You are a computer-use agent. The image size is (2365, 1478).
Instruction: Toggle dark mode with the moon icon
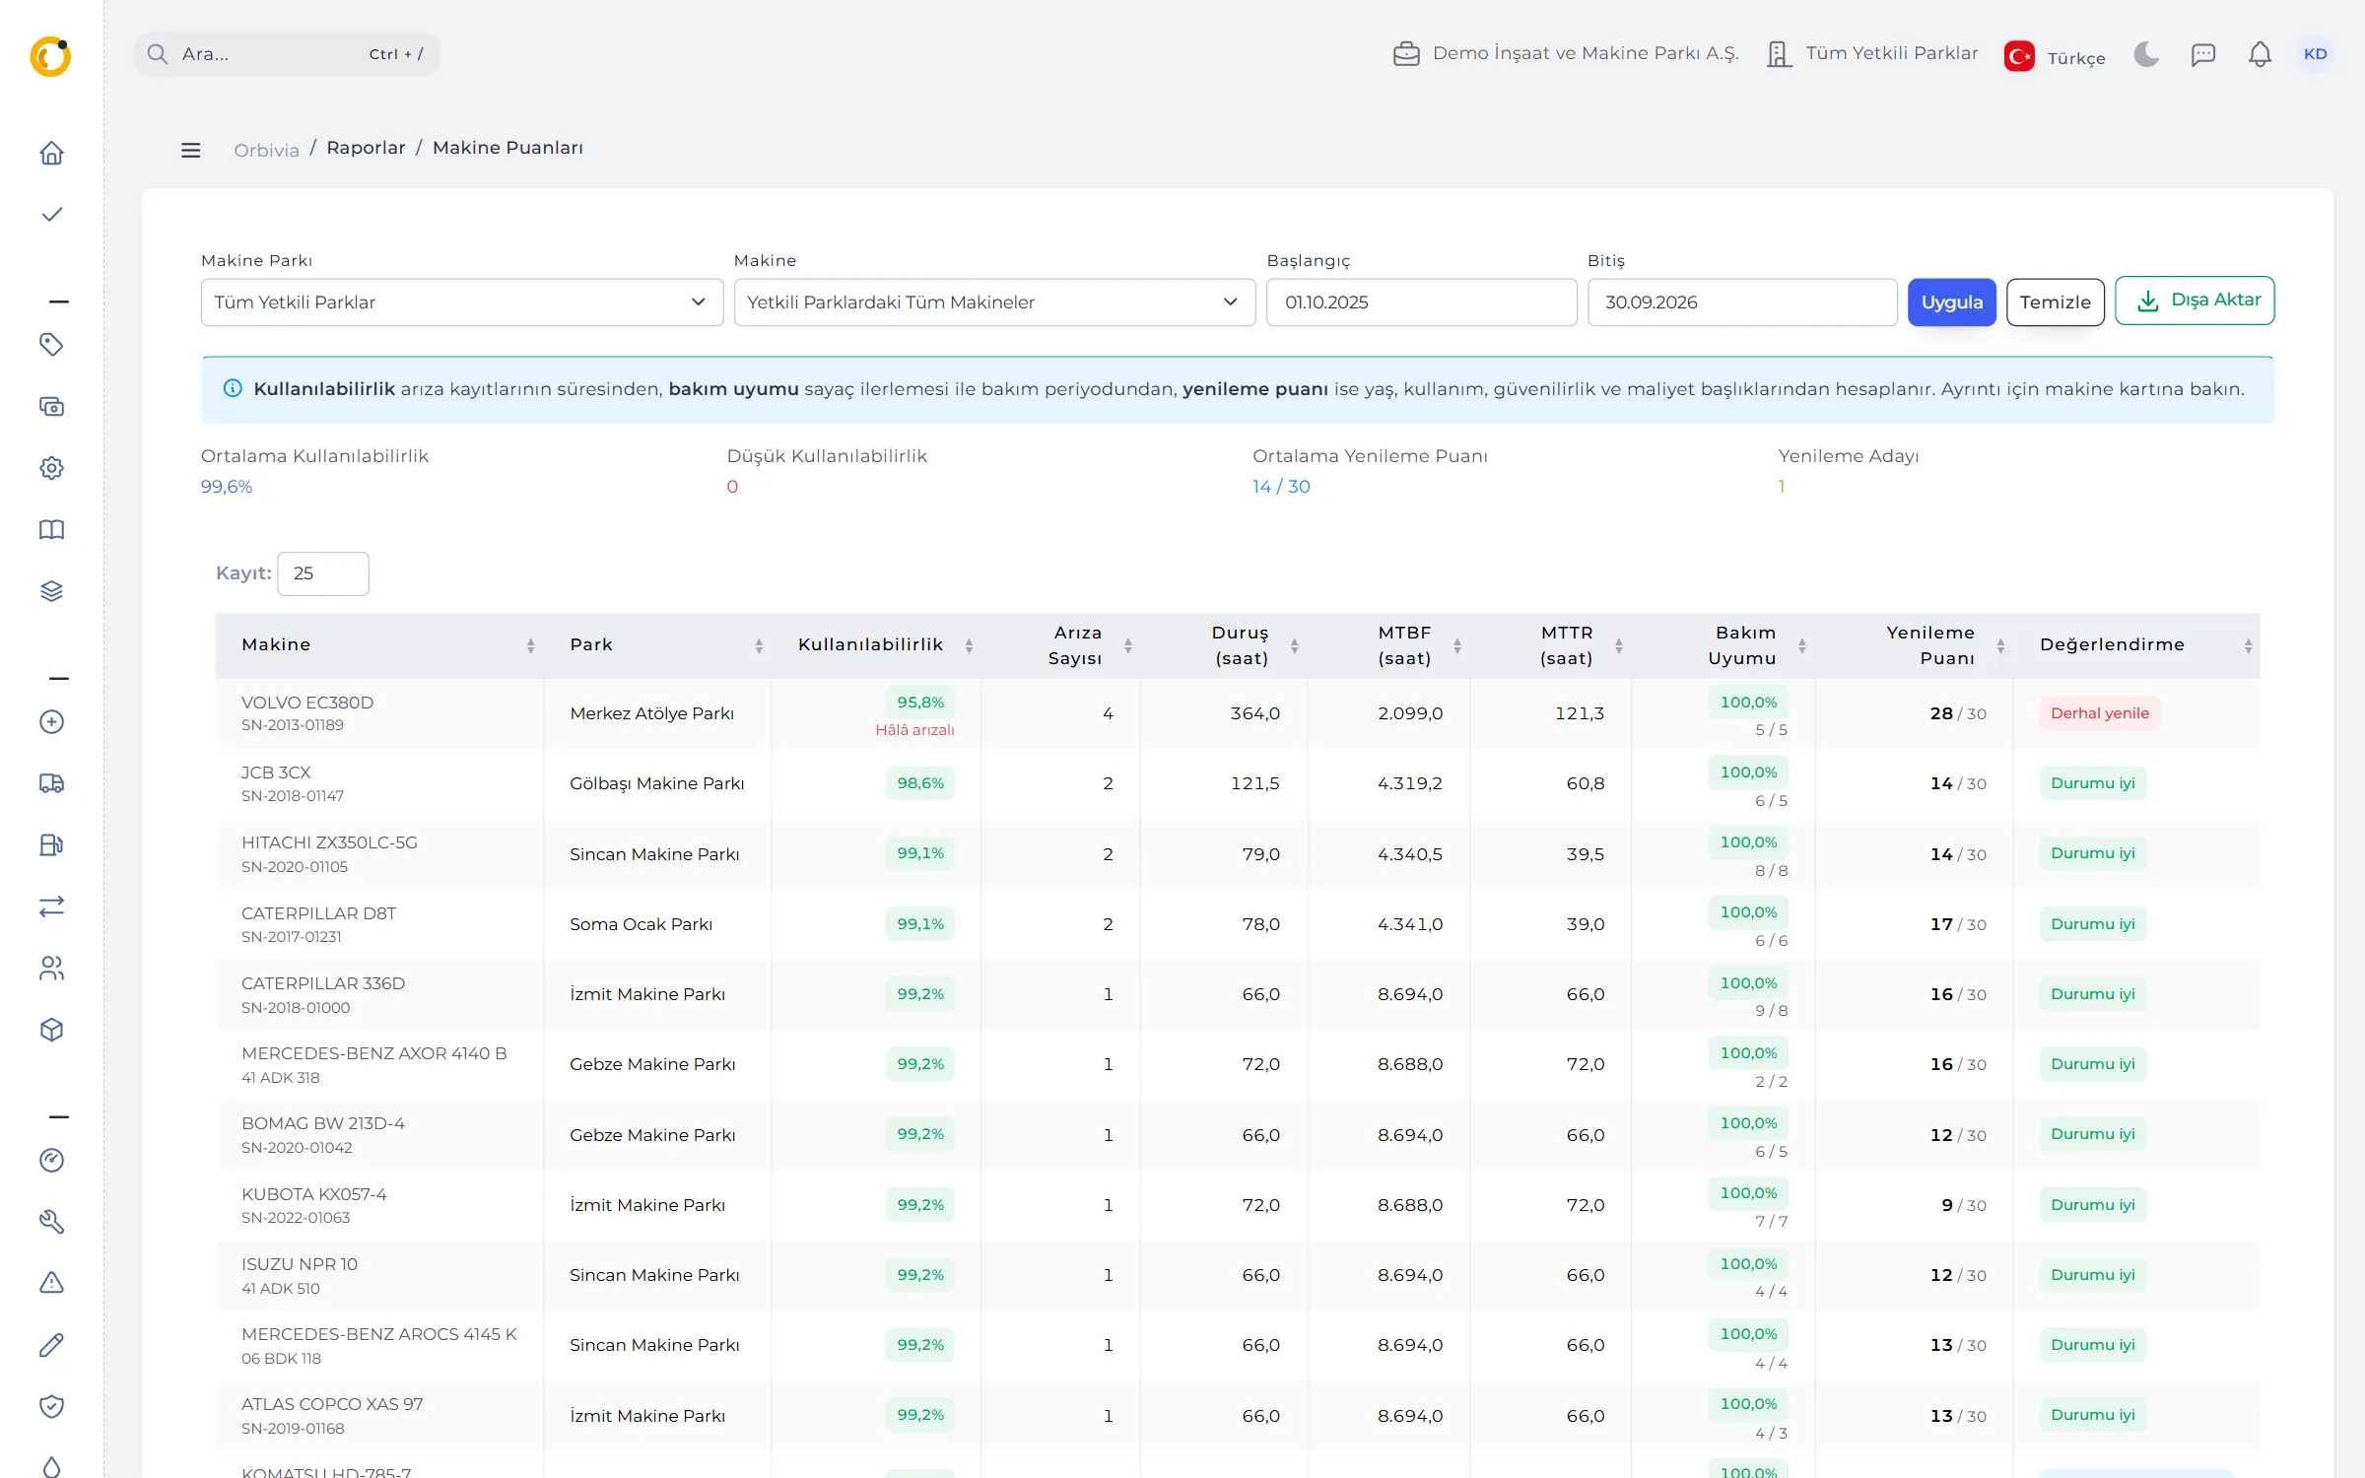2146,54
